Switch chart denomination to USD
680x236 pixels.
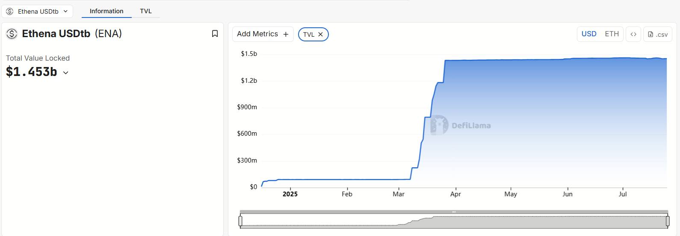pos(589,34)
